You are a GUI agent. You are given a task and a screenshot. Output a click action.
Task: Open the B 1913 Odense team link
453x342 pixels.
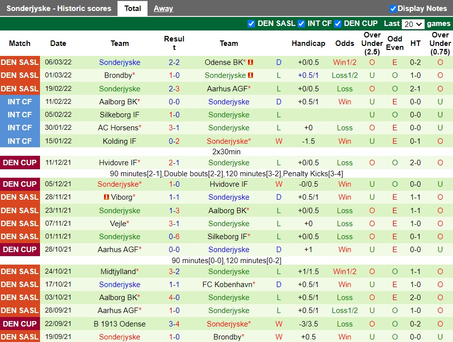point(119,324)
